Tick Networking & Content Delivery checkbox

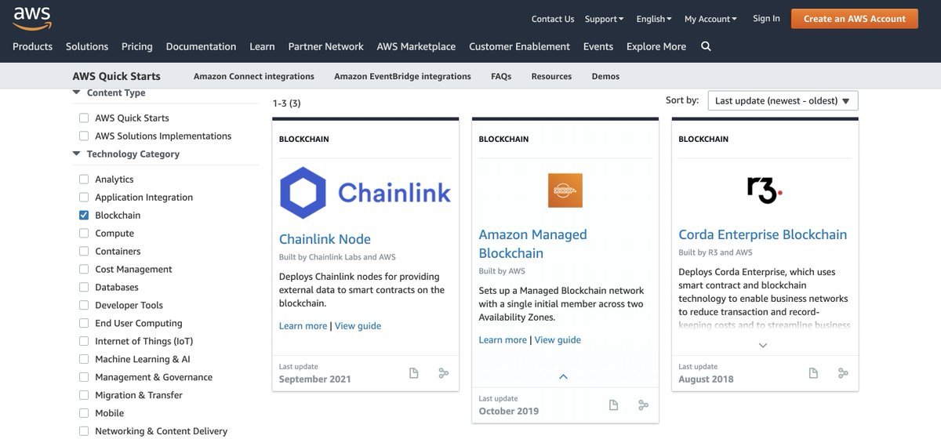(84, 431)
